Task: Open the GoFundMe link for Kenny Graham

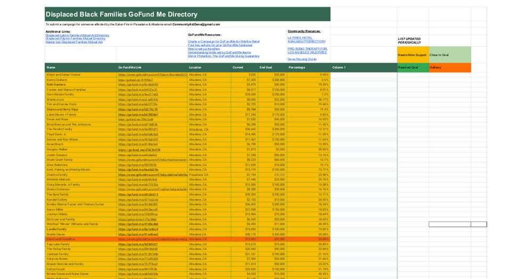Action: (x=135, y=80)
